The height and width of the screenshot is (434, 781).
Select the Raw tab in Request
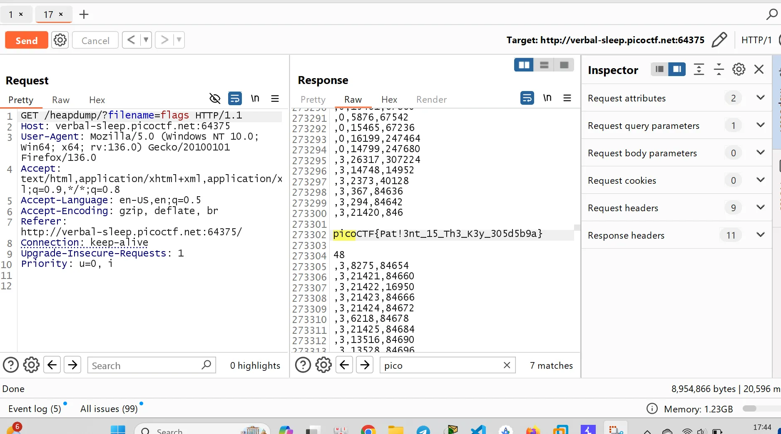coord(60,100)
